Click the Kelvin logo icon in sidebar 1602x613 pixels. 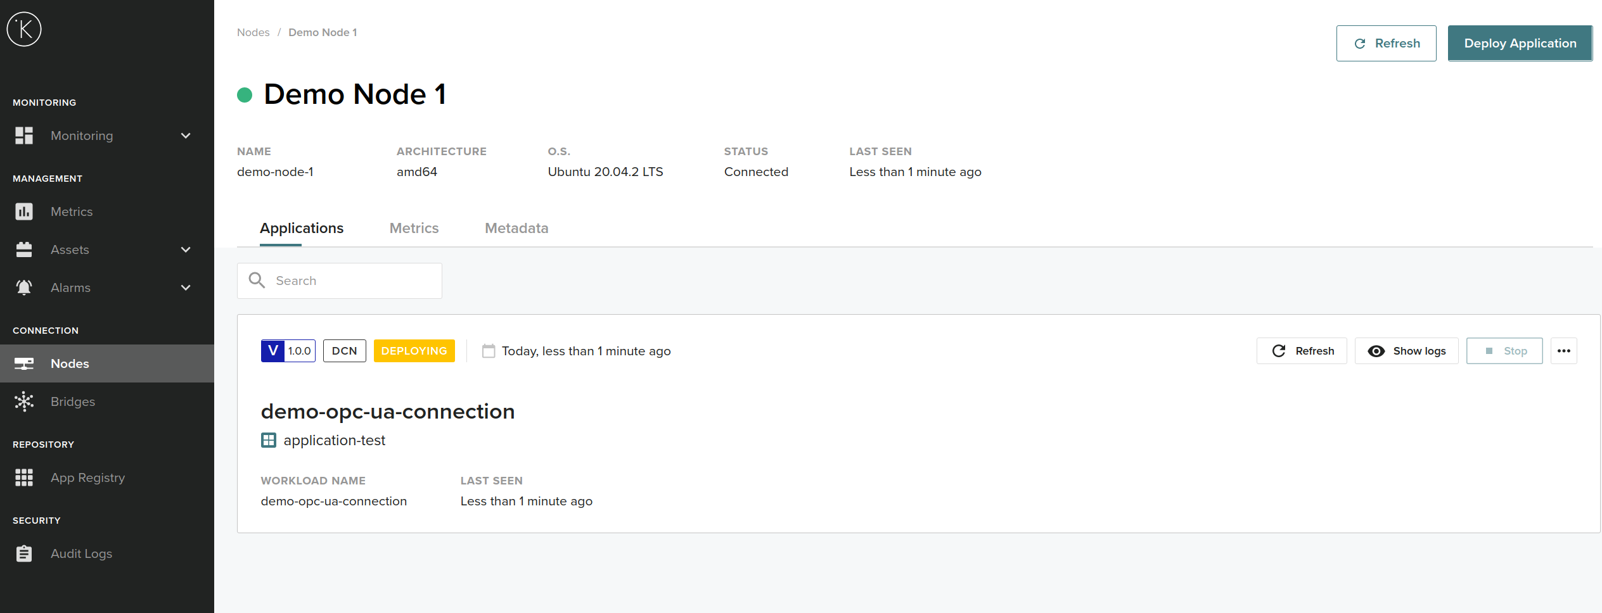24,29
